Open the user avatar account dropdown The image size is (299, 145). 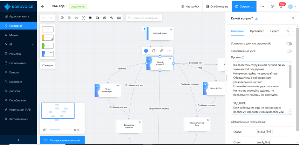coord(291,6)
